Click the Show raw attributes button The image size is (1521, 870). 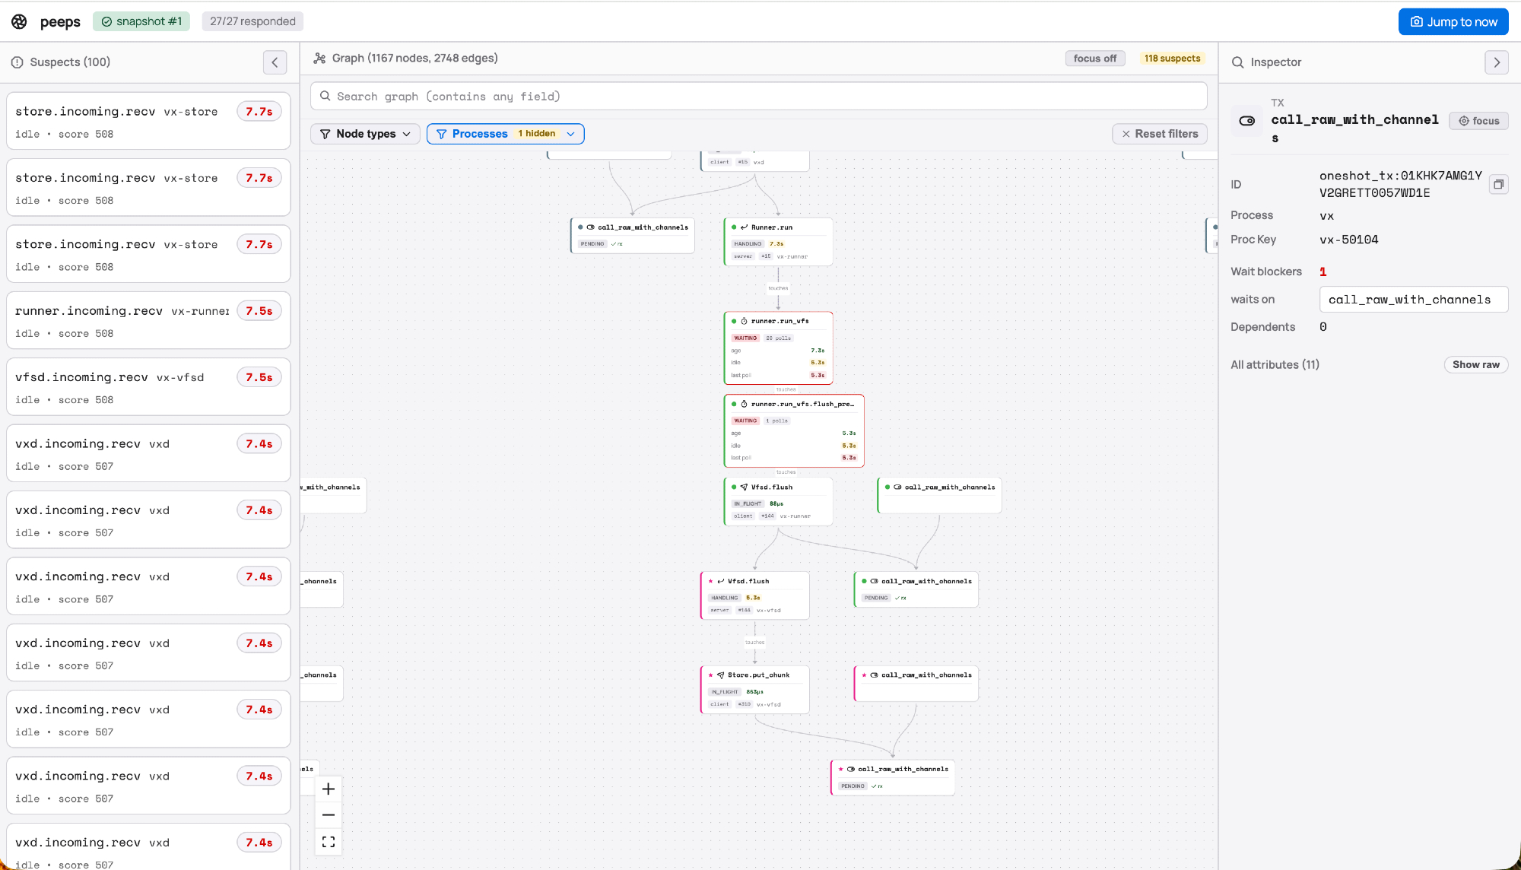(1475, 365)
